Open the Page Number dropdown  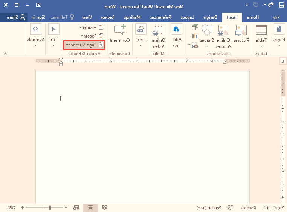point(84,45)
